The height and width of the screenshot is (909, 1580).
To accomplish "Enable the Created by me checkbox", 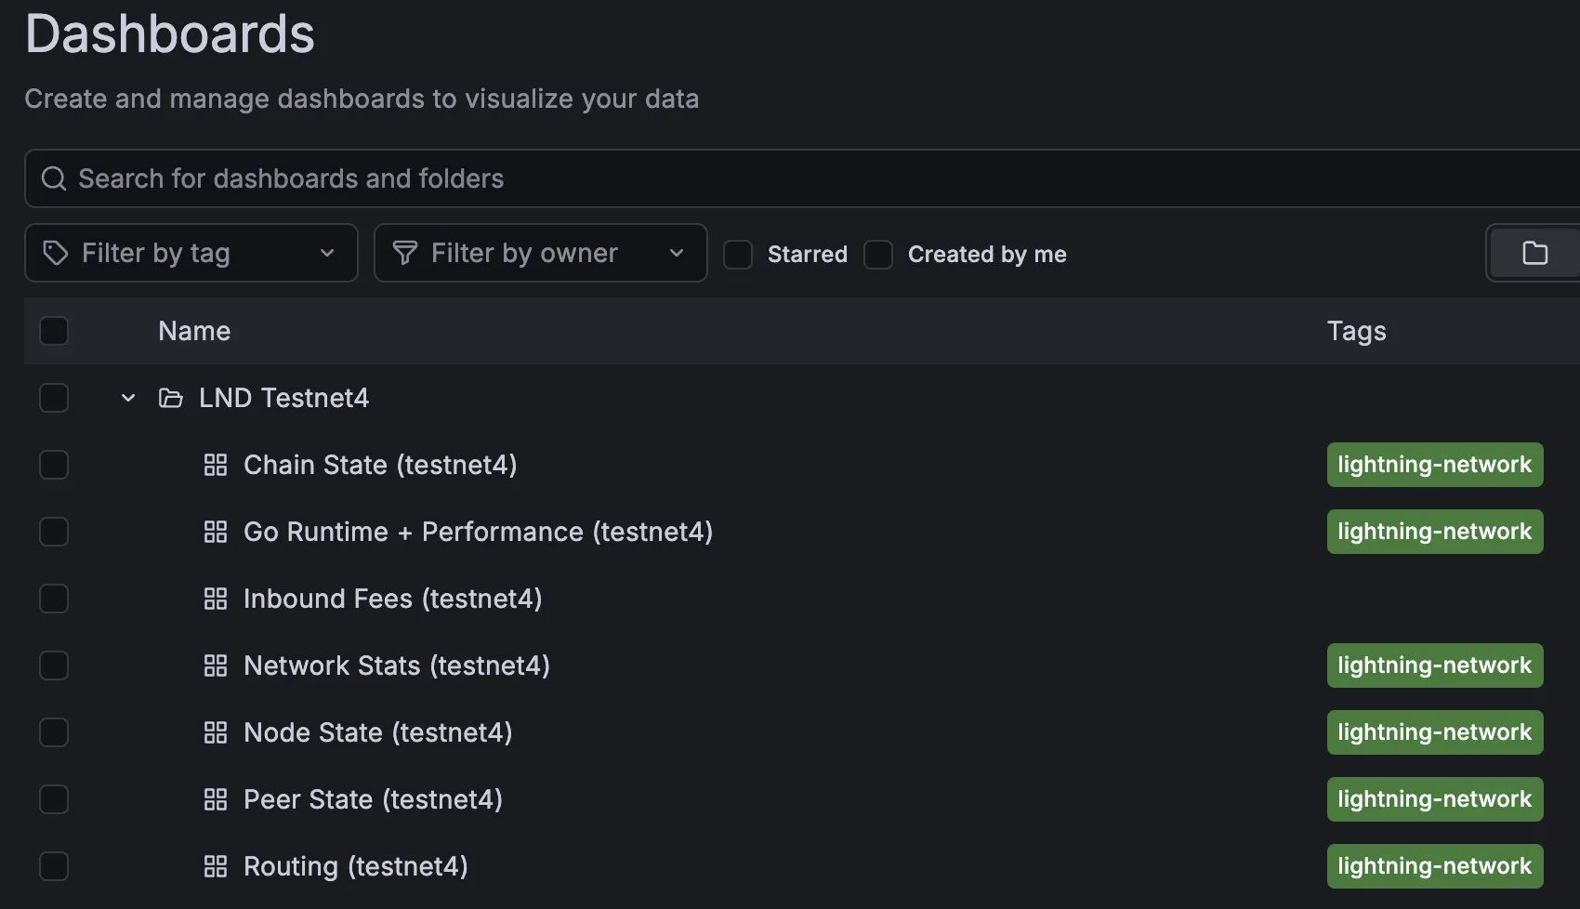I will point(878,254).
